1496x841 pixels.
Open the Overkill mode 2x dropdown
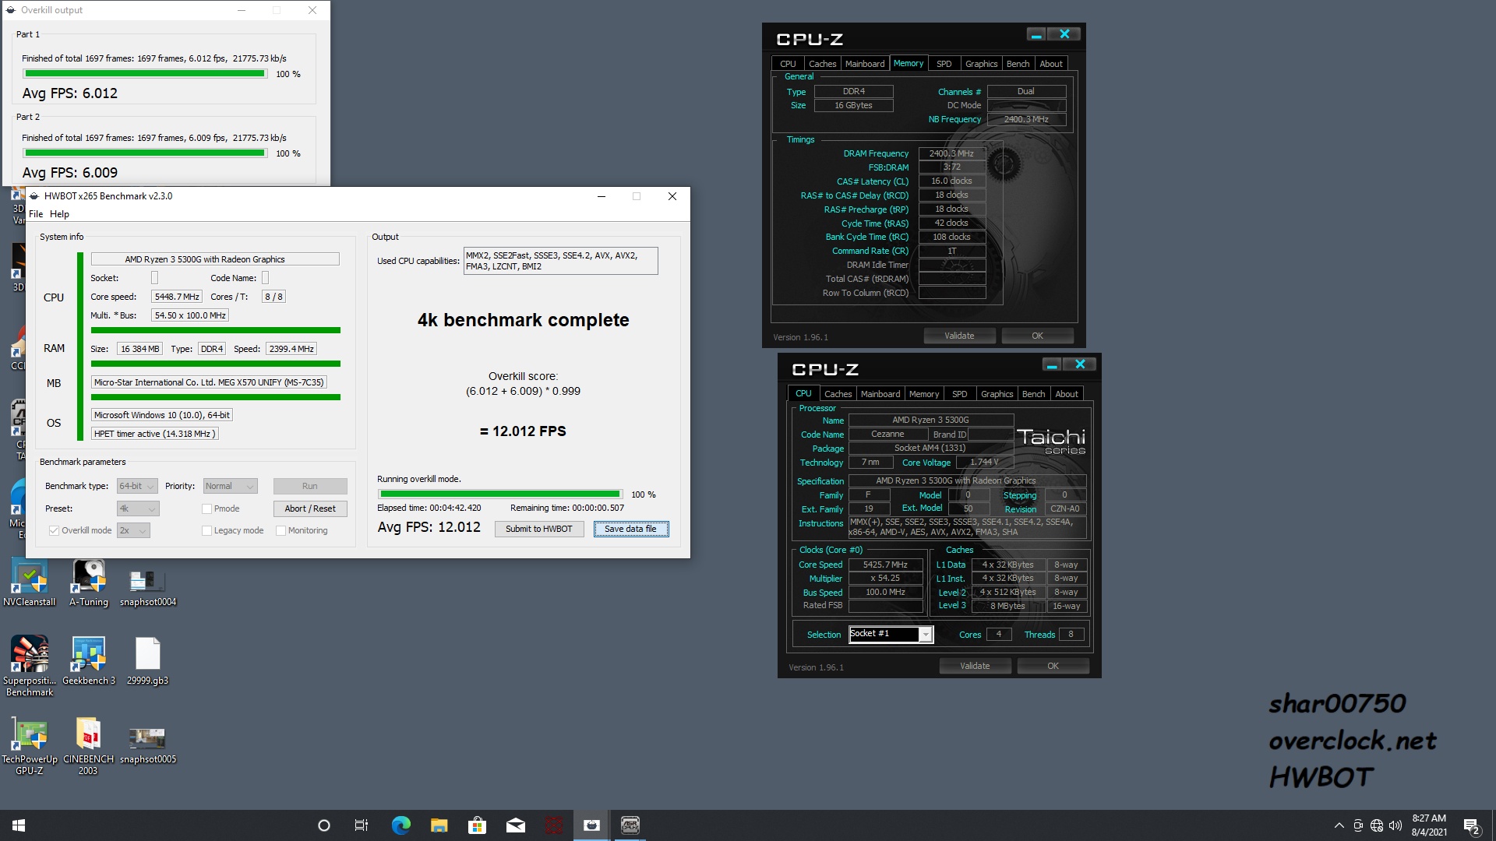point(133,530)
